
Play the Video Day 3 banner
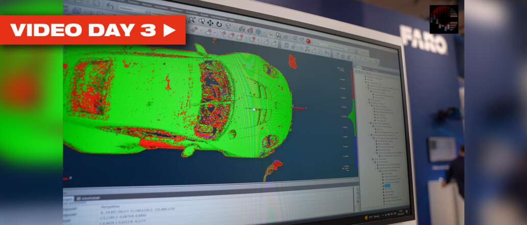click(x=92, y=30)
